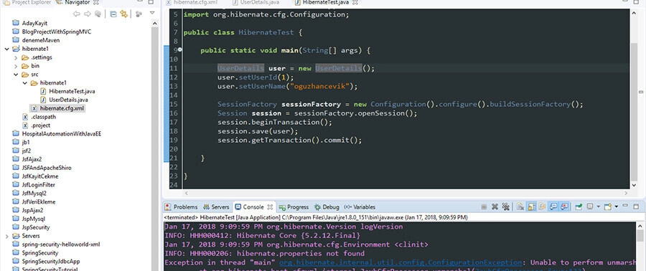
Task: Select the SpringSecurityJdbcApp project
Action: (x=46, y=262)
